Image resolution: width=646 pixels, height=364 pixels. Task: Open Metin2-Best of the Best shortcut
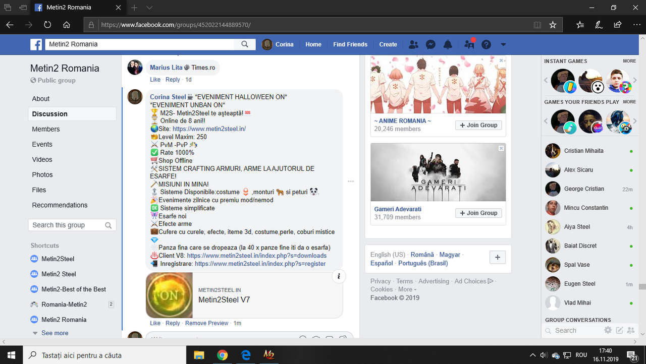[x=74, y=289]
